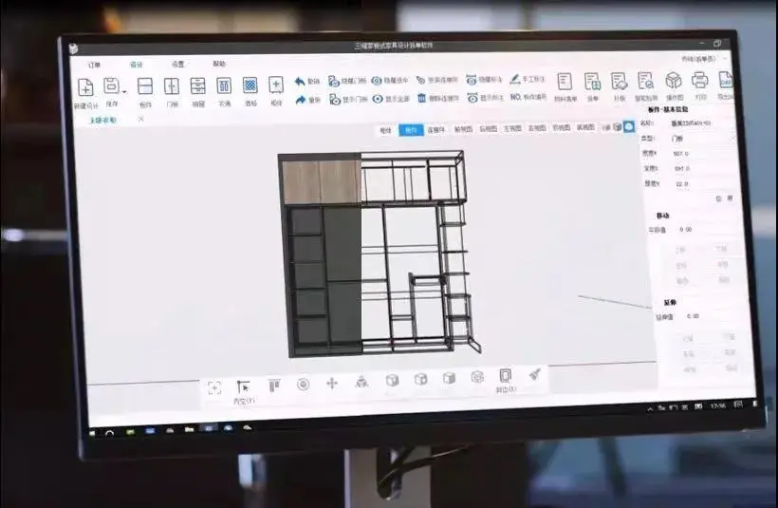Viewport: 778px width, 508px height.
Task: Open the 帮助 (help) menu
Action: coord(219,64)
